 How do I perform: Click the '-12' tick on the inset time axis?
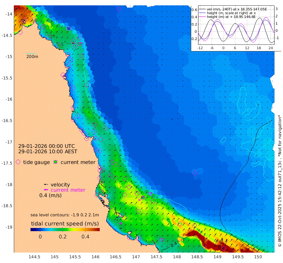coord(200,48)
